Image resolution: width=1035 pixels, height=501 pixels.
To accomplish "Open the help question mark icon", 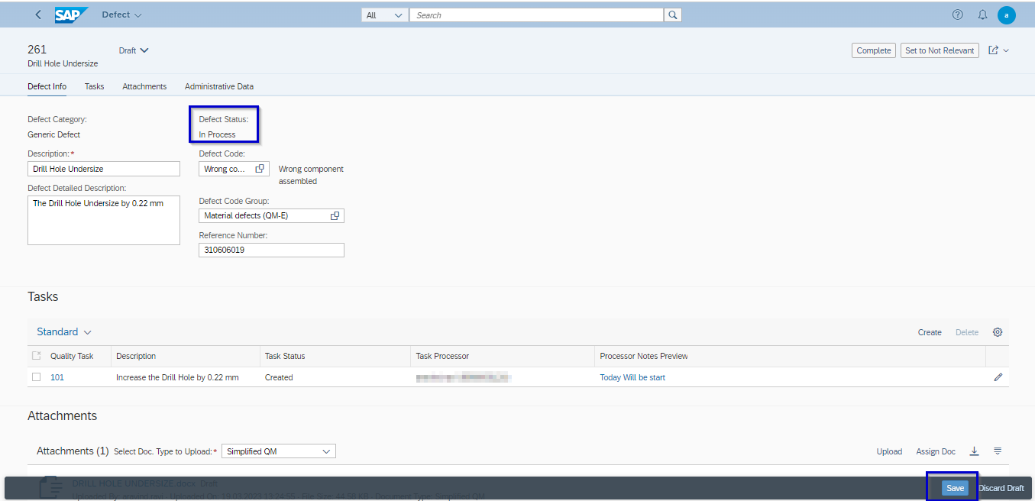I will coord(957,15).
